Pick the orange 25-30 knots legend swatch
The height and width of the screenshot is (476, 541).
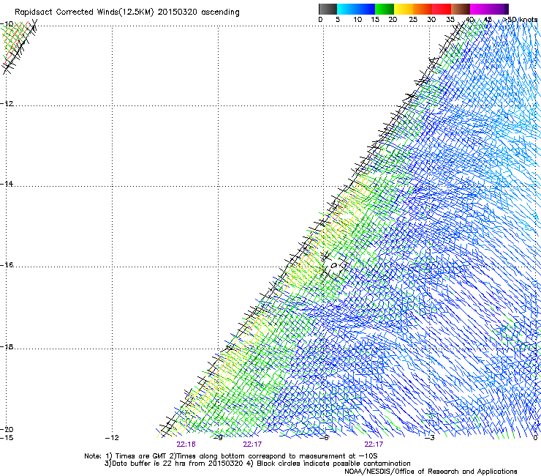tap(423, 9)
